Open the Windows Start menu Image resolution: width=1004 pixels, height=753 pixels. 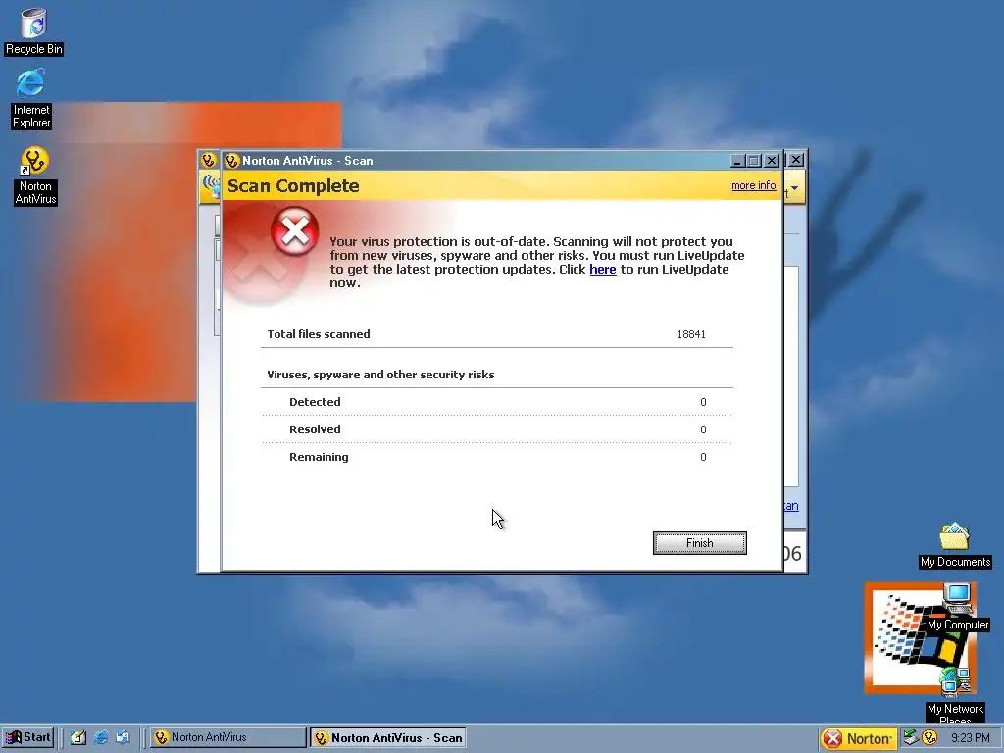point(27,737)
